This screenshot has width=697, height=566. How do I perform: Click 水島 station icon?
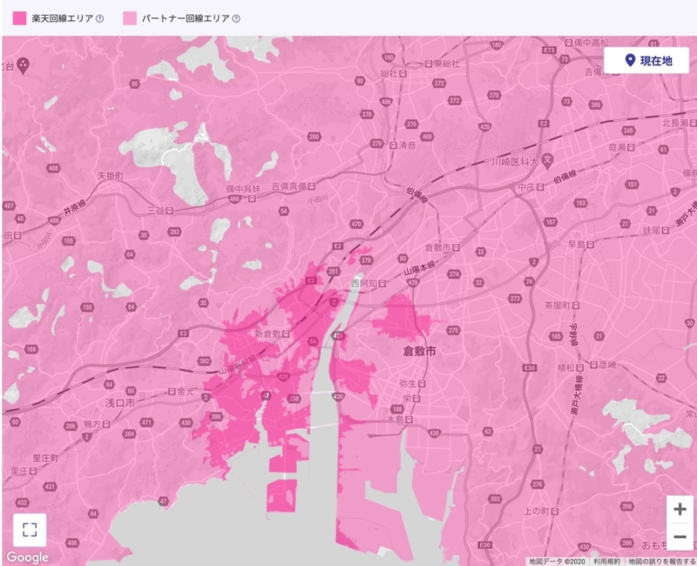[409, 420]
